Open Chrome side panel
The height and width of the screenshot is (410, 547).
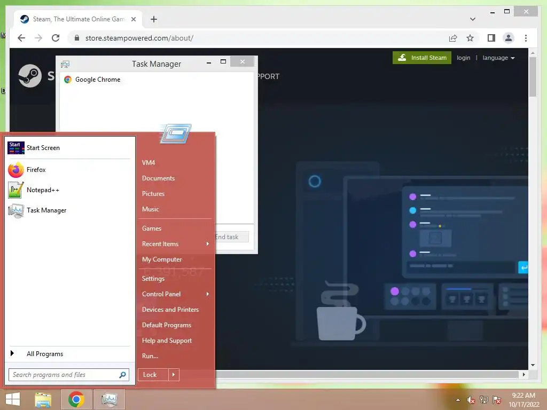point(491,38)
